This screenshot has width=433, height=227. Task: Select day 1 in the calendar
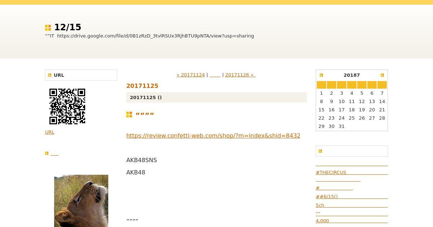pos(321,93)
